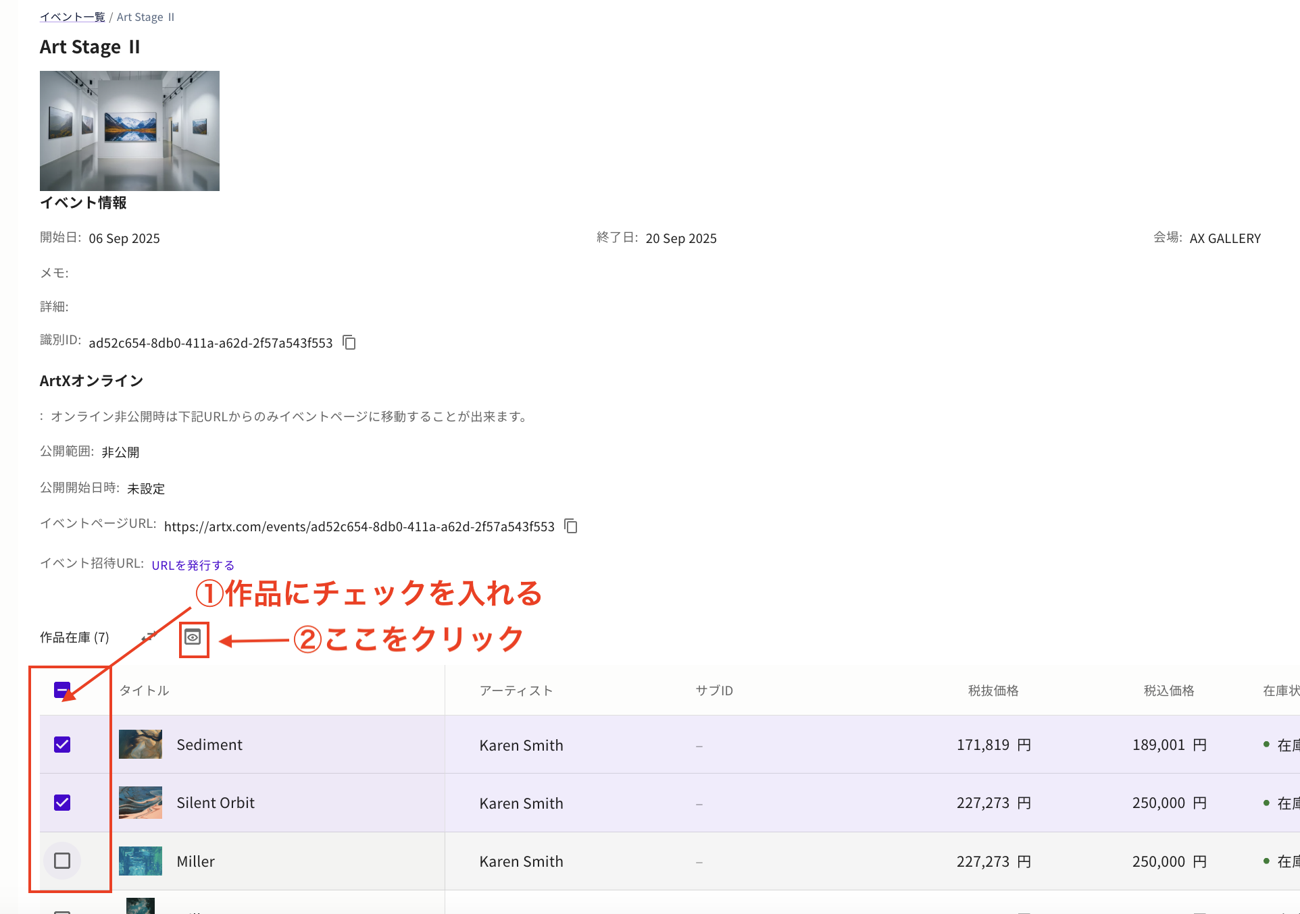Select the Silent Orbit title text
1300x914 pixels.
click(216, 803)
